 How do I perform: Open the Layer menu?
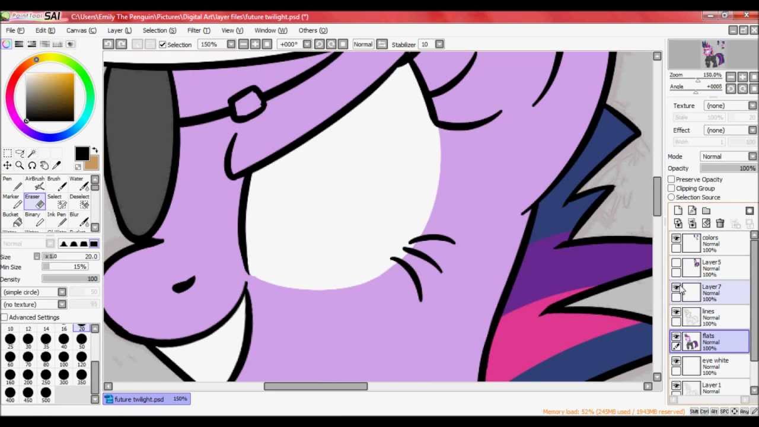(x=119, y=30)
